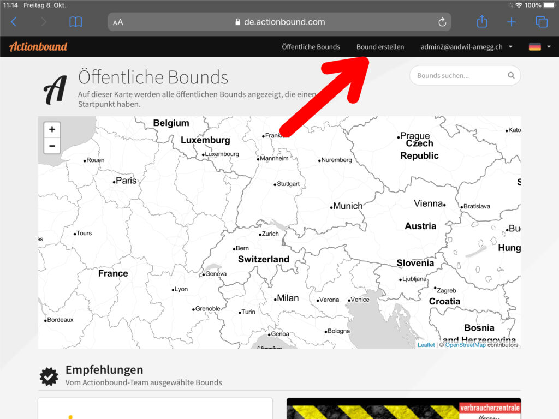Click Zurich on the map

[x=270, y=234]
